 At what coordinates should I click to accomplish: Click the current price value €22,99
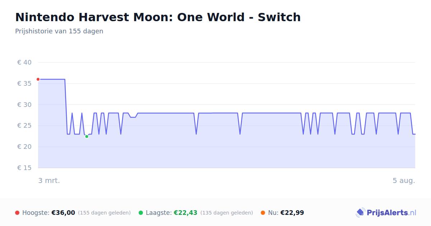click(292, 213)
